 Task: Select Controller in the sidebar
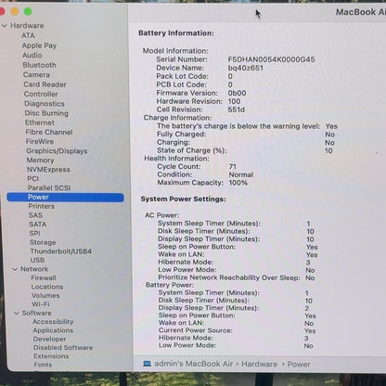pos(41,94)
